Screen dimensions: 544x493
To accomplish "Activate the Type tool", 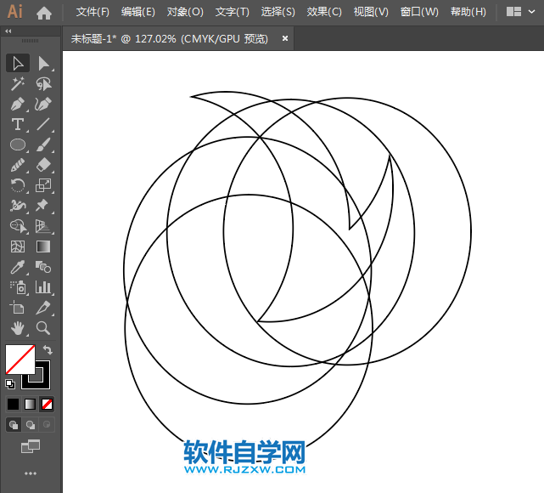I will [18, 124].
